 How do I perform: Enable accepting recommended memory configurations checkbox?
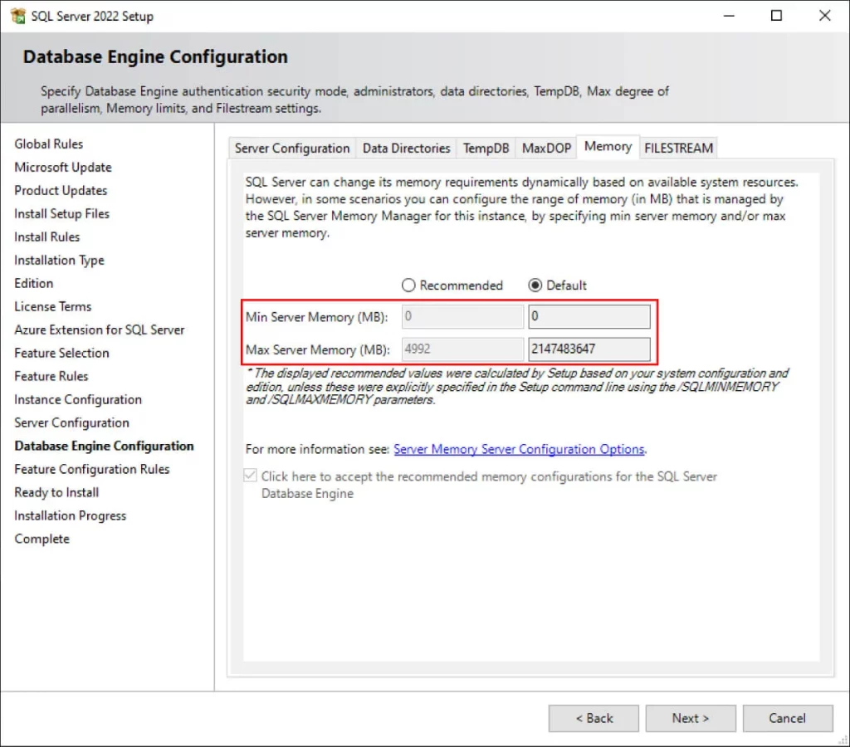pyautogui.click(x=250, y=476)
